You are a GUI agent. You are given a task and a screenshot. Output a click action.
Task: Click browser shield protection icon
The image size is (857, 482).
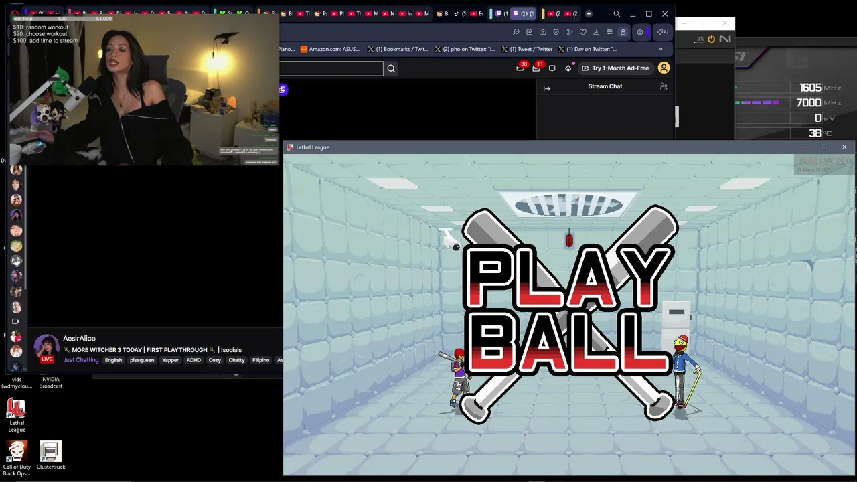point(556,32)
